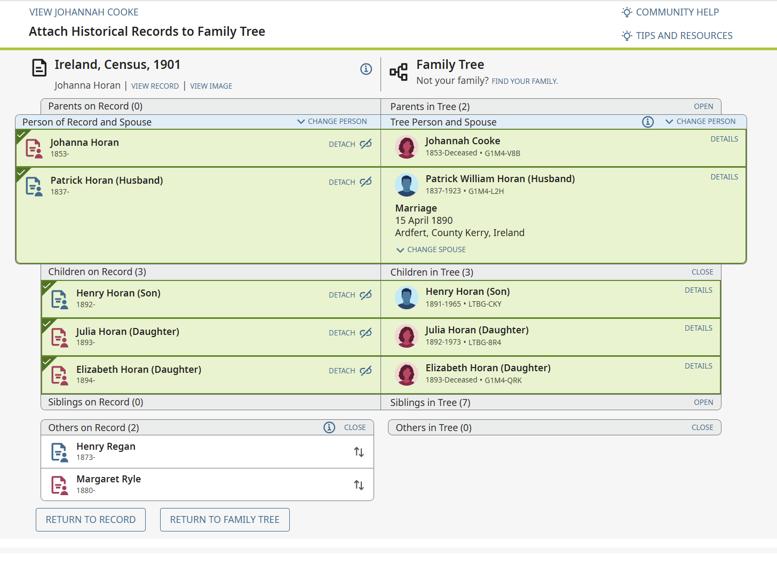This screenshot has width=777, height=563.
Task: Open Change Person dropdown for record person
Action: (x=332, y=122)
